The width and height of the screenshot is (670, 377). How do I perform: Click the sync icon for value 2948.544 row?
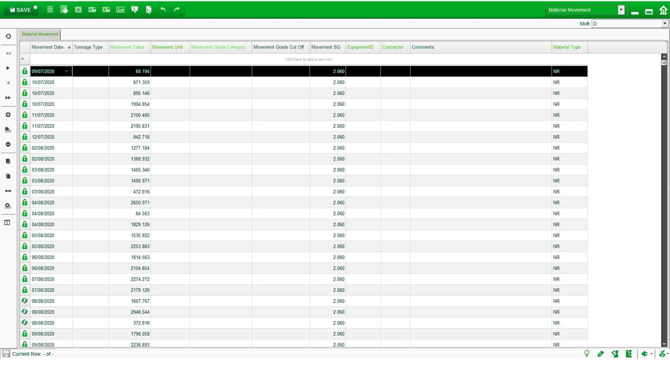tap(25, 312)
